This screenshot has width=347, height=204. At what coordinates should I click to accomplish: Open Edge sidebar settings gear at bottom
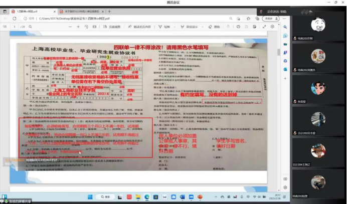(285, 187)
